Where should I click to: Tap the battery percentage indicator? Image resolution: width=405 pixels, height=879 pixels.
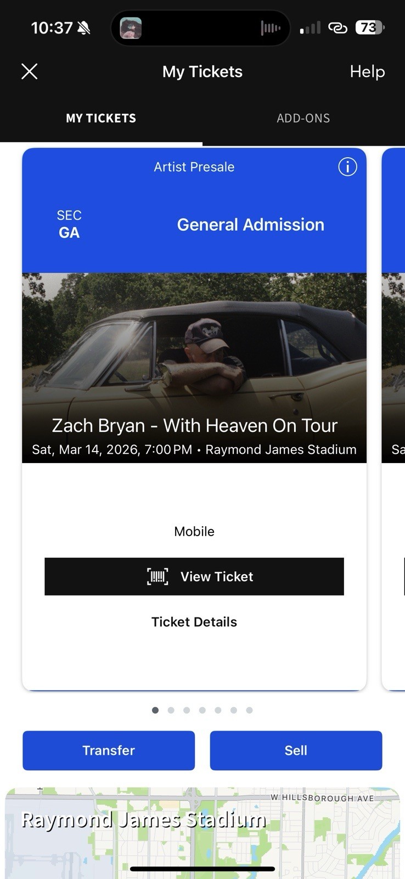coord(368,27)
